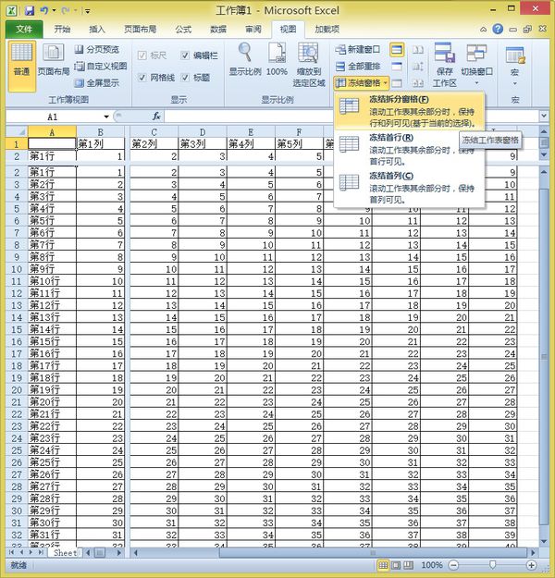Image resolution: width=555 pixels, height=578 pixels.
Task: Open the 冻结窗格 freeze panes dropdown
Action: point(362,83)
